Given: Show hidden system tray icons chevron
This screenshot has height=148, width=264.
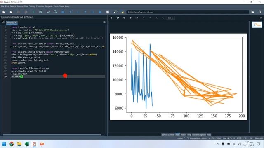Looking at the screenshot, I should [x=217, y=144].
